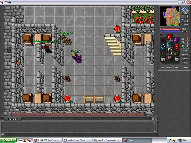The image size is (191, 143).
Task: Click the blue mana bar
Action: coord(171,32)
